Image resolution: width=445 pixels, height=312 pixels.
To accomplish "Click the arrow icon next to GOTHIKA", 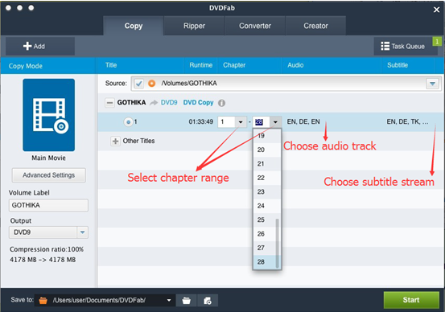I will pos(154,103).
